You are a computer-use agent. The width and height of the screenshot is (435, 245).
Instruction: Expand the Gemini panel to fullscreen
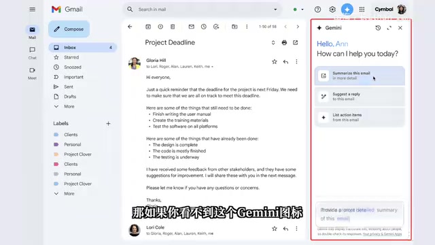pyautogui.click(x=389, y=28)
